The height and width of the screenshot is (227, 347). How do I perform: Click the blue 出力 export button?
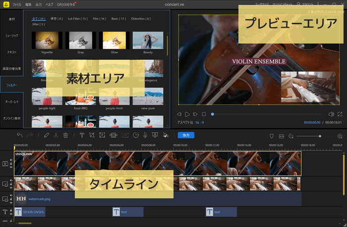[x=186, y=135]
